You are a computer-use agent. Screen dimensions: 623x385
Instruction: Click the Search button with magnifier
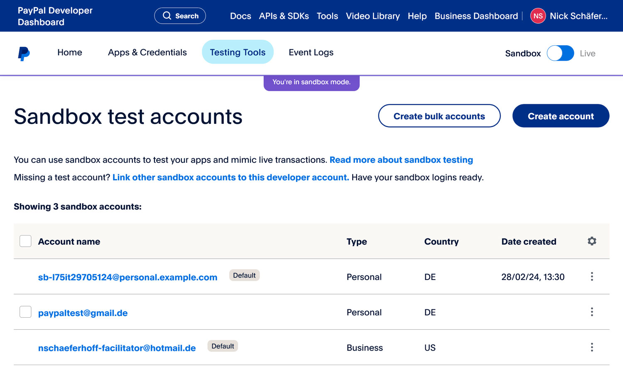(180, 16)
